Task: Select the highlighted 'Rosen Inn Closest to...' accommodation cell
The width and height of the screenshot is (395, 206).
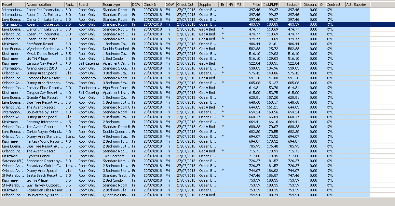Action: pos(45,24)
